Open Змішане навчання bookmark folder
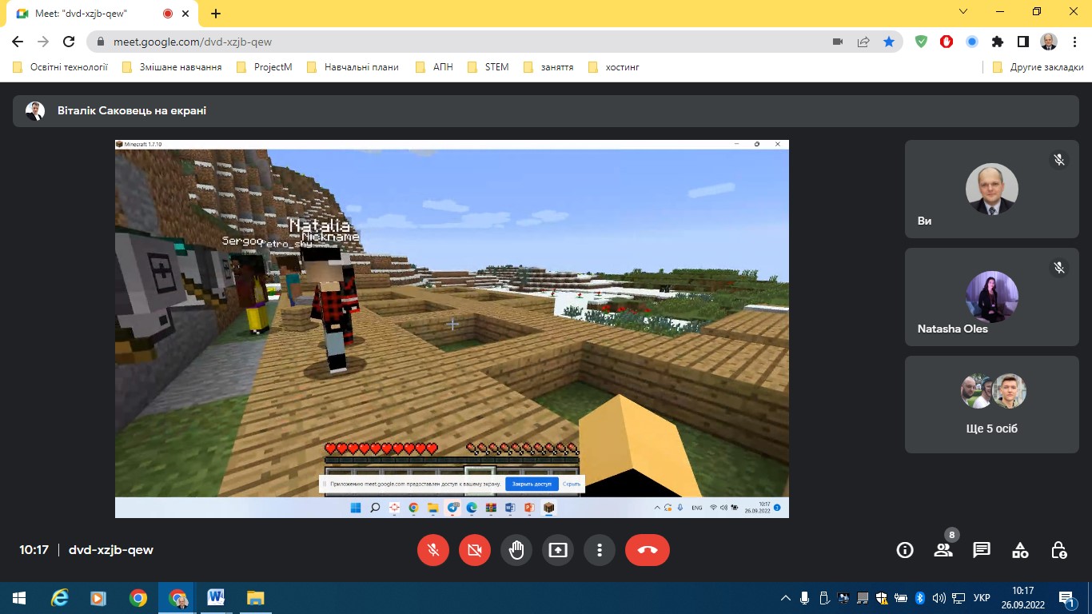The height and width of the screenshot is (614, 1092). [172, 67]
